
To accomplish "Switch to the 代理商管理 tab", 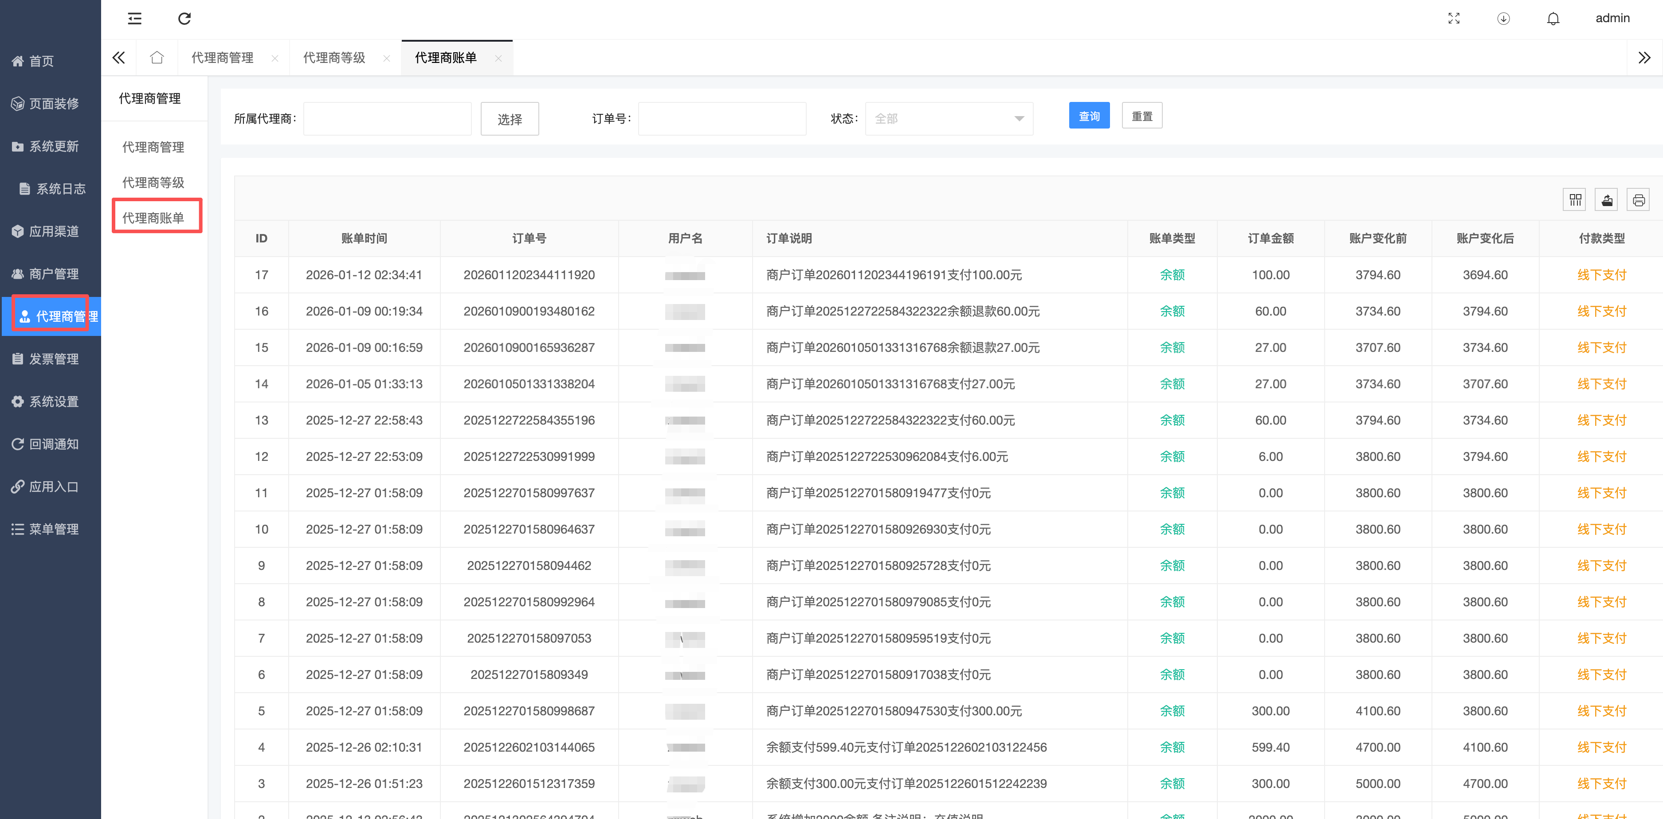I will pyautogui.click(x=223, y=58).
